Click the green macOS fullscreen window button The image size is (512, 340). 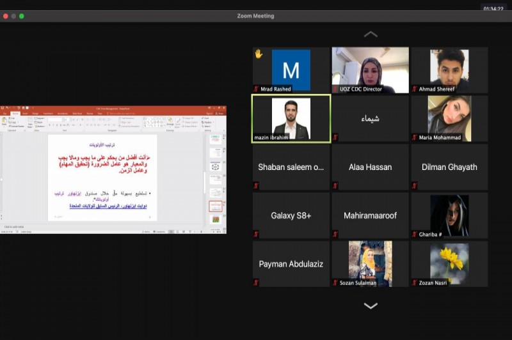(x=22, y=16)
